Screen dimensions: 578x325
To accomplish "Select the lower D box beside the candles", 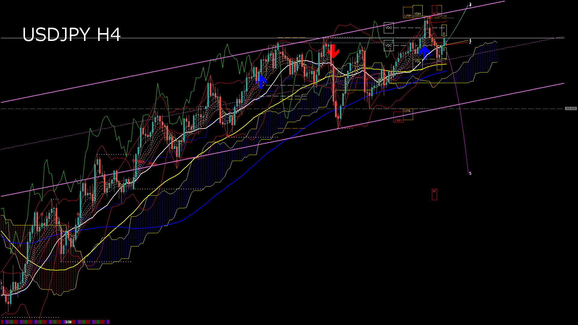I will click(445, 50).
